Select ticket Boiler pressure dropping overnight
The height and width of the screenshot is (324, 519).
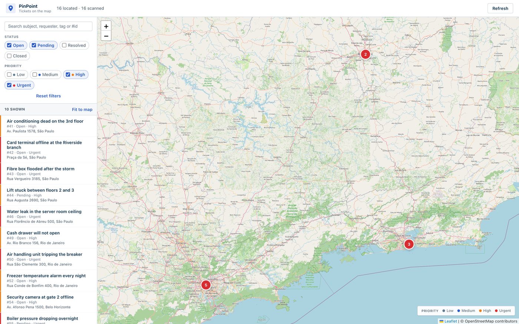point(49,319)
